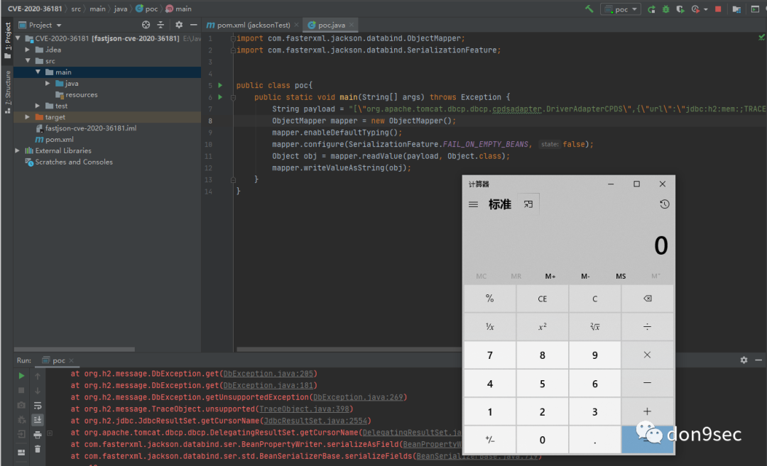This screenshot has width=767, height=466.
Task: Open the DbException.java:205 stack trace link
Action: point(268,374)
